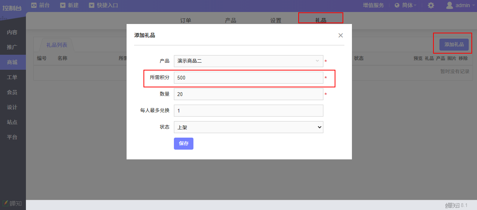This screenshot has width=477, height=210.
Task: Open 内容 in the sidebar
Action: pyautogui.click(x=13, y=32)
